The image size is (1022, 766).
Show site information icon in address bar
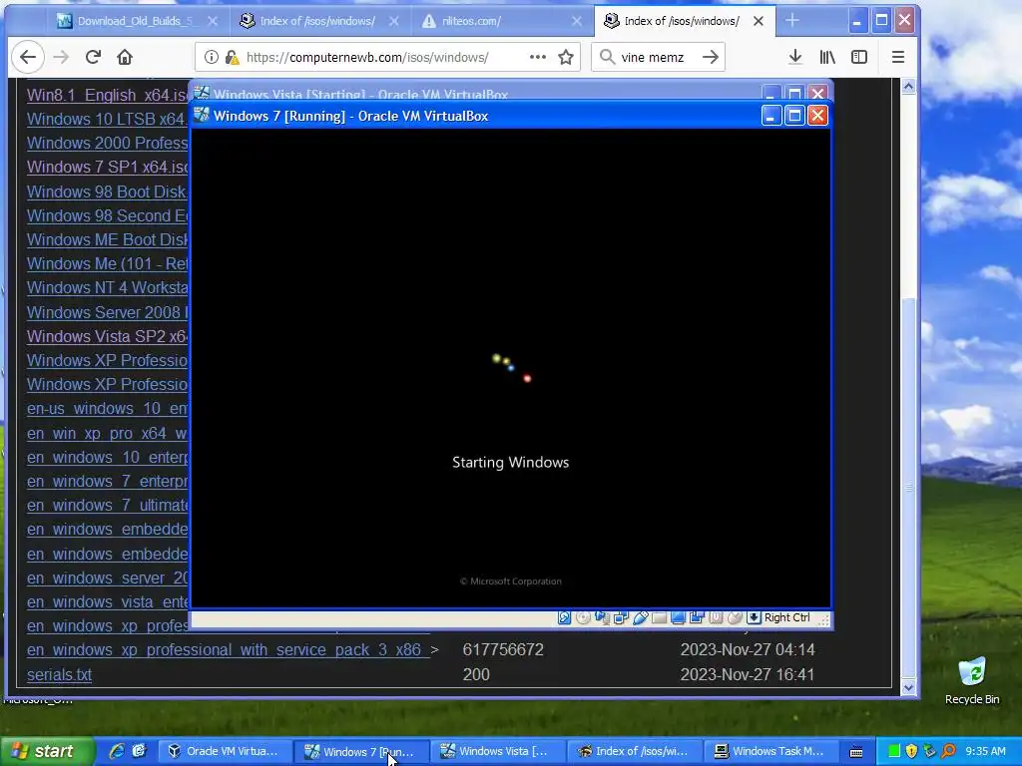coord(211,57)
